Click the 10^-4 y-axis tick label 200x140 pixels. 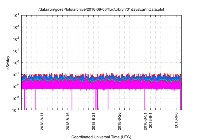point(16,110)
